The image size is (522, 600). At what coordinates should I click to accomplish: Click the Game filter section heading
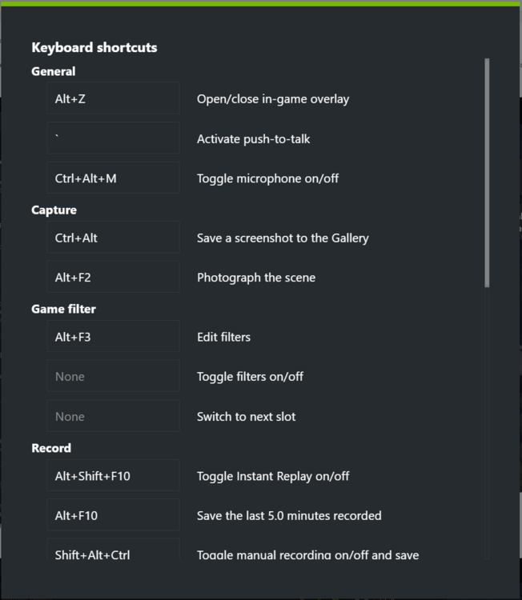coord(63,309)
